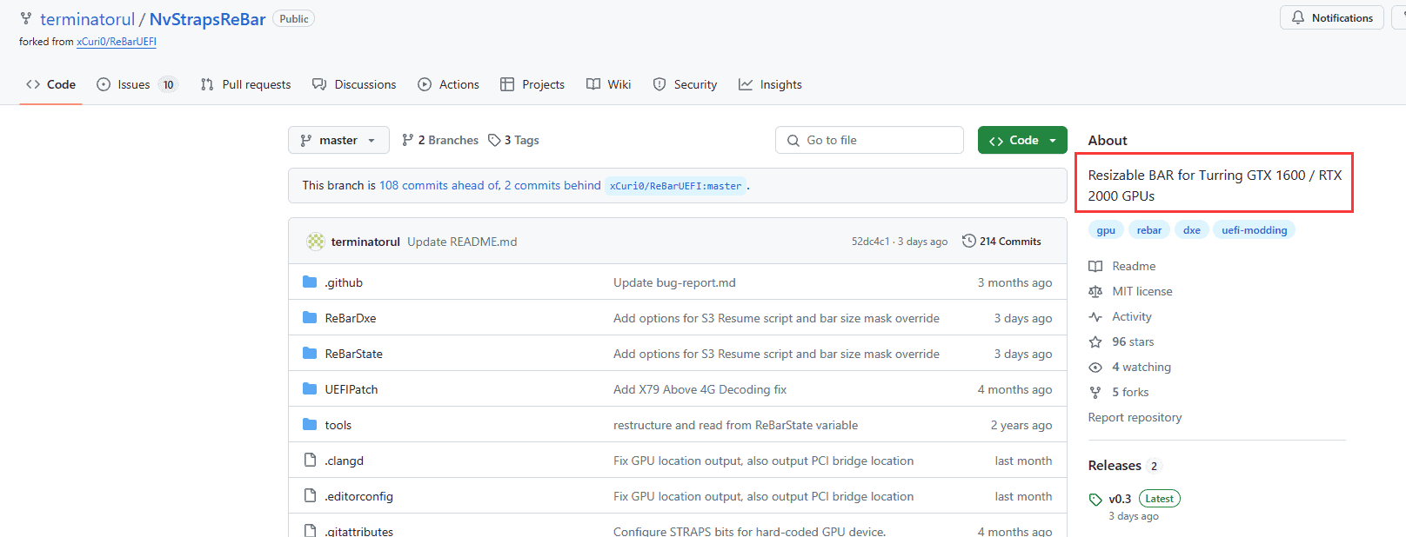
Task: Open the 2 commits behind link
Action: coord(552,185)
